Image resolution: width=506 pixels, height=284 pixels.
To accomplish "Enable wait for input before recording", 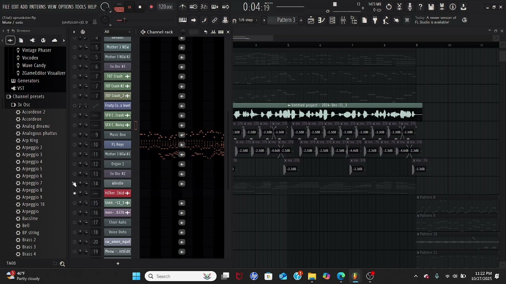I will click(193, 7).
